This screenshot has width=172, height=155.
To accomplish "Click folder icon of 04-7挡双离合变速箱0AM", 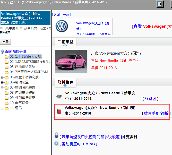I will coord(6,72).
